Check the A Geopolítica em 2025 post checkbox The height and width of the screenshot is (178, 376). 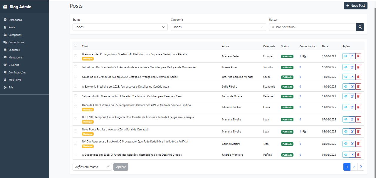(x=75, y=154)
